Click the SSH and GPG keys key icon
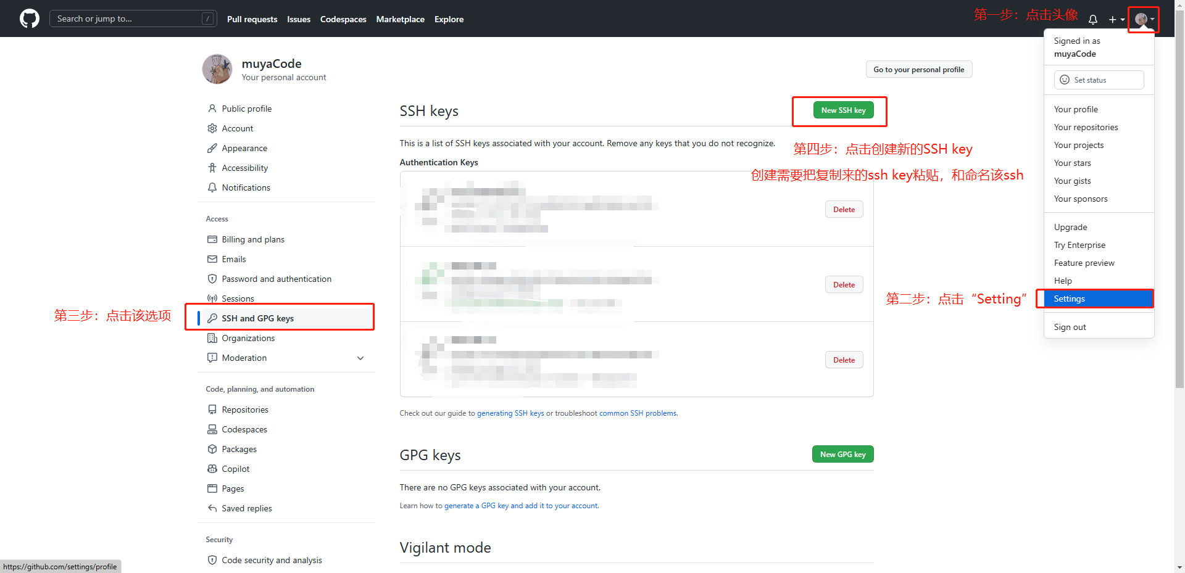Viewport: 1185px width, 573px height. [212, 318]
